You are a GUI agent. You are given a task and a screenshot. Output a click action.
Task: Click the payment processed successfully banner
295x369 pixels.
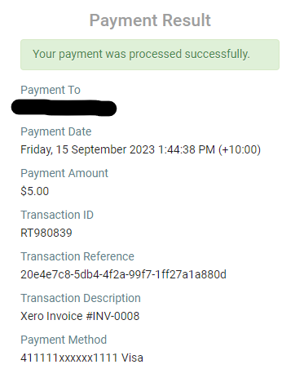[150, 55]
